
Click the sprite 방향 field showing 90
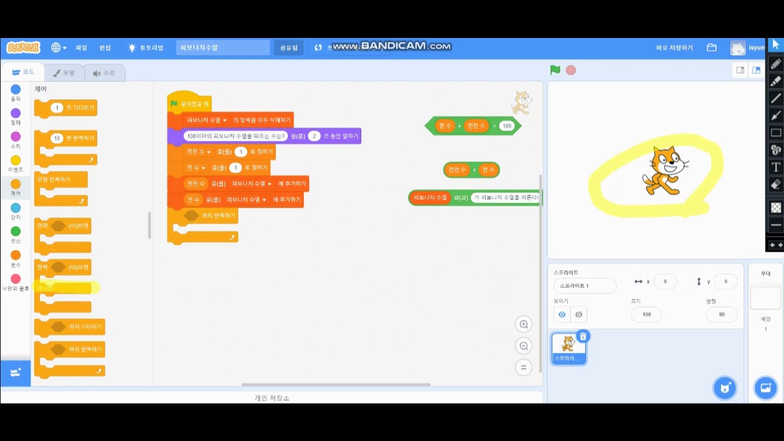(x=722, y=314)
